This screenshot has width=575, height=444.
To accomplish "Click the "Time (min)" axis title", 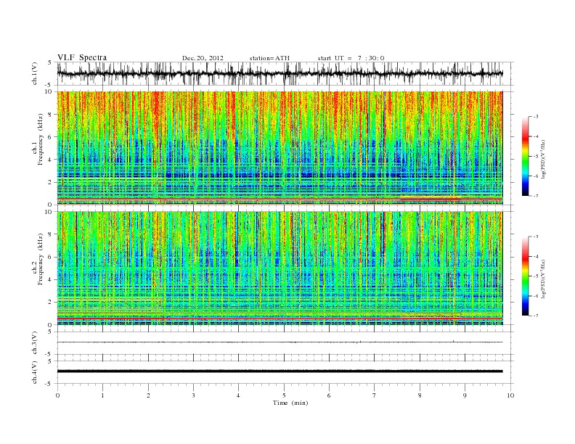I will coord(290,403).
